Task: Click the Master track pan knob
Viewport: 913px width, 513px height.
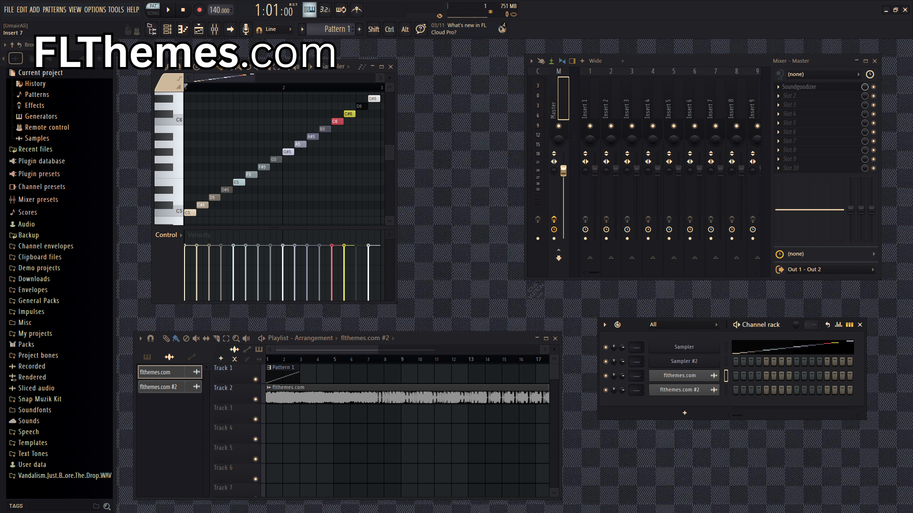Action: (559, 140)
